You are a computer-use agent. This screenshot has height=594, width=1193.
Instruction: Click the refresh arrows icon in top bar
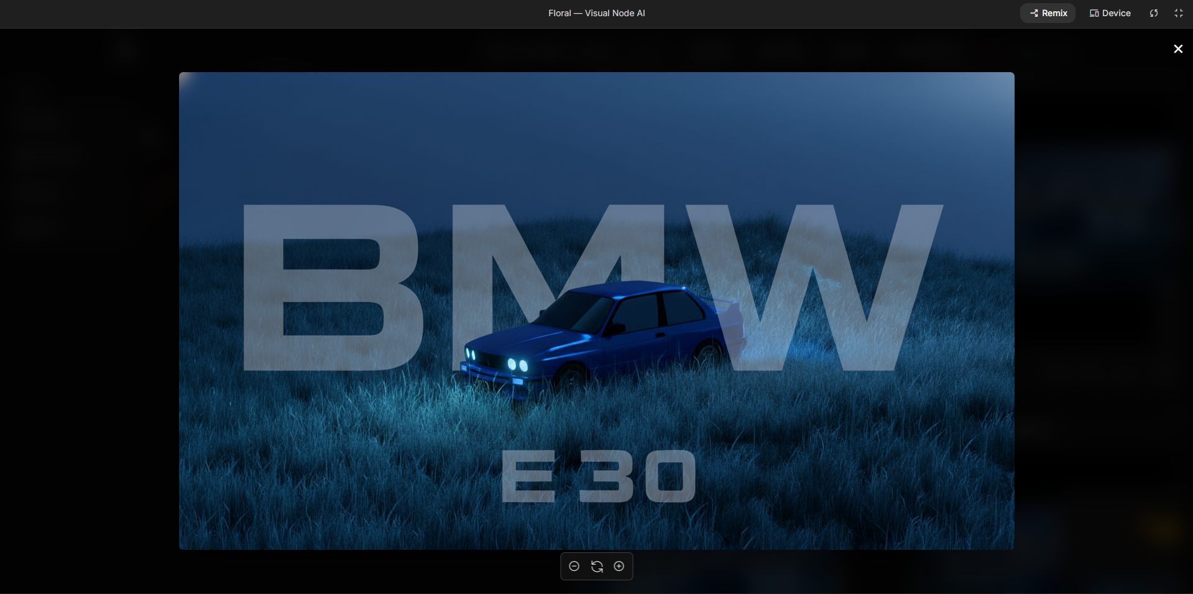[x=1154, y=13]
